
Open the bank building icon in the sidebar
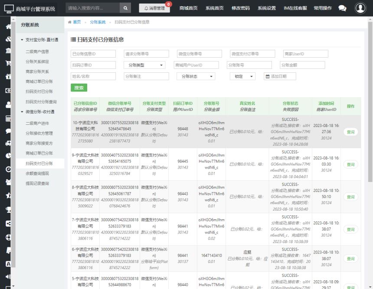click(8, 50)
